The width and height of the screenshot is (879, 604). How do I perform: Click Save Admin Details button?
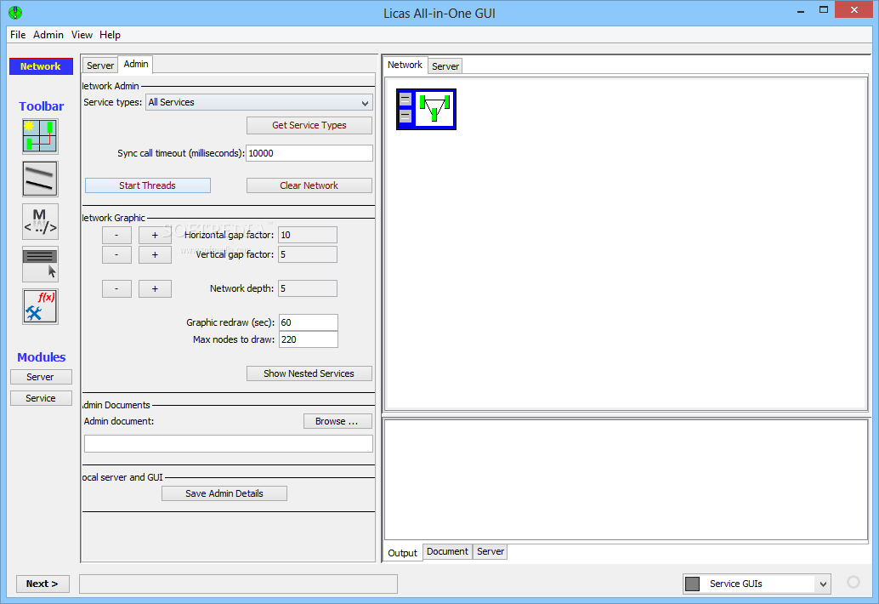(x=224, y=493)
